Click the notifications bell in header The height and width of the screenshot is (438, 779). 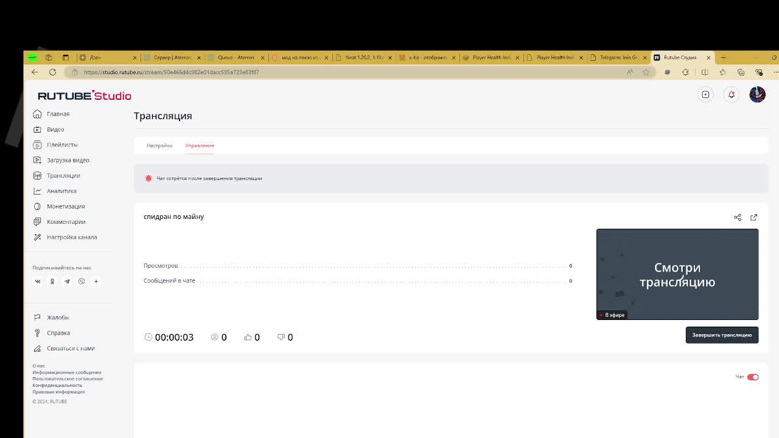coord(732,94)
